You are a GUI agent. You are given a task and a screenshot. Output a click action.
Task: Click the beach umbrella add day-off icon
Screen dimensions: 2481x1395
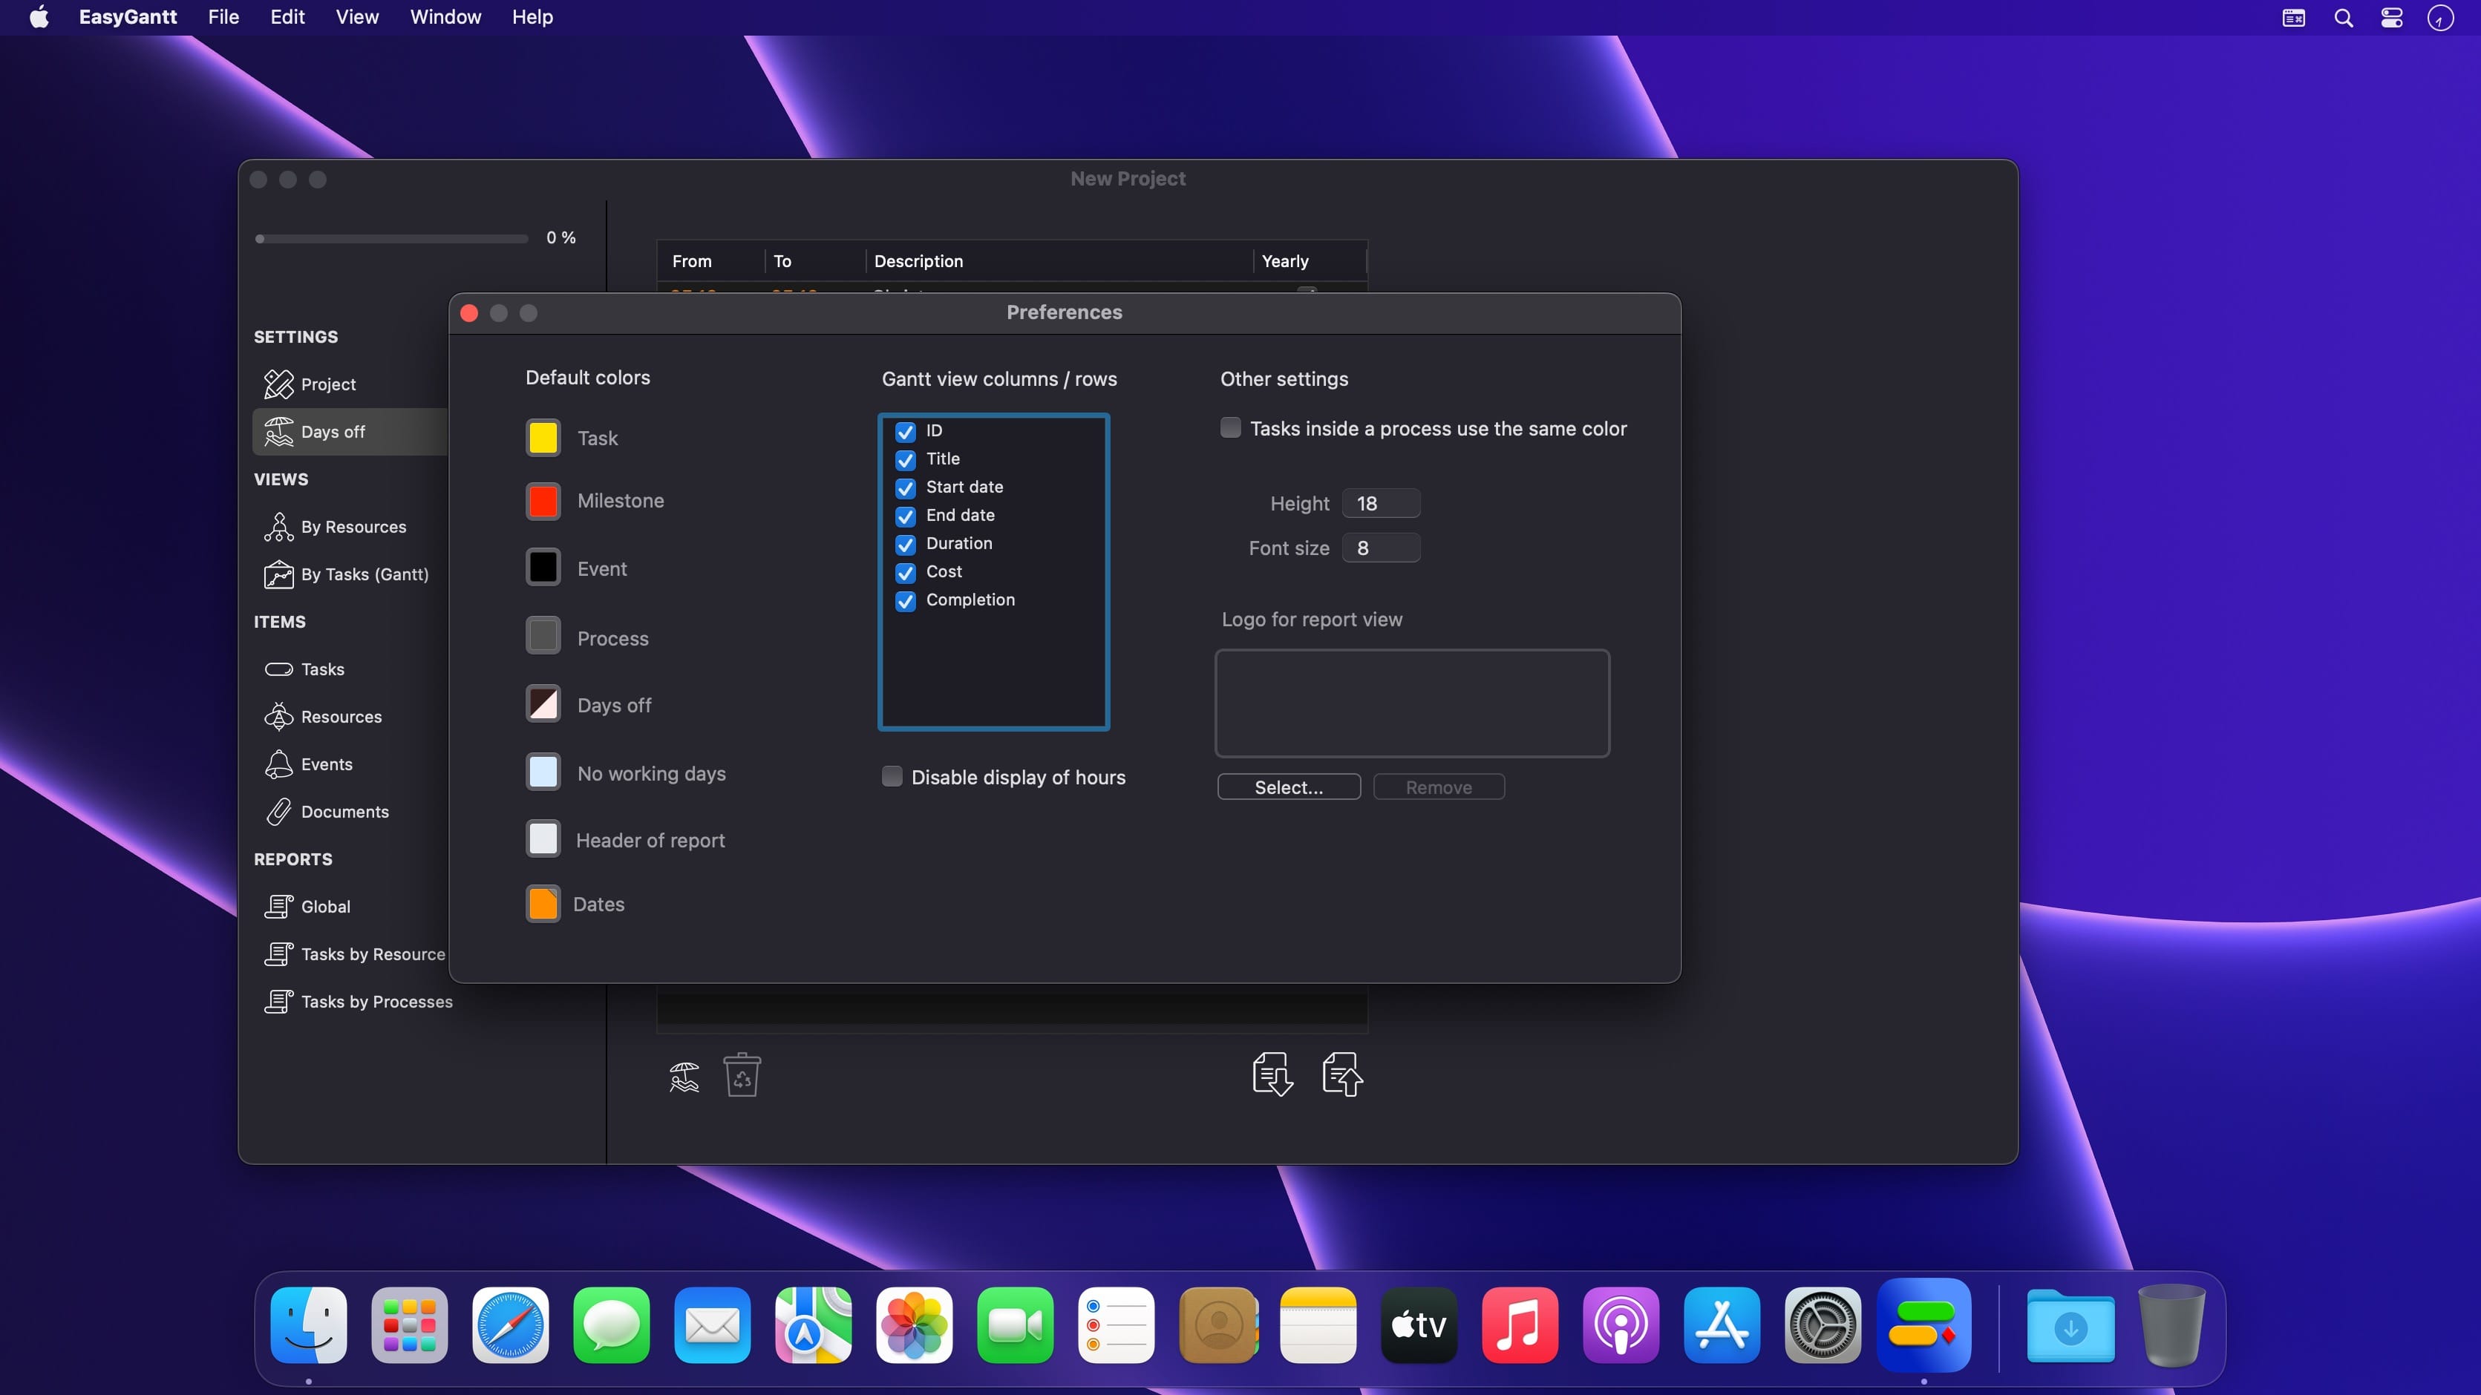[684, 1075]
